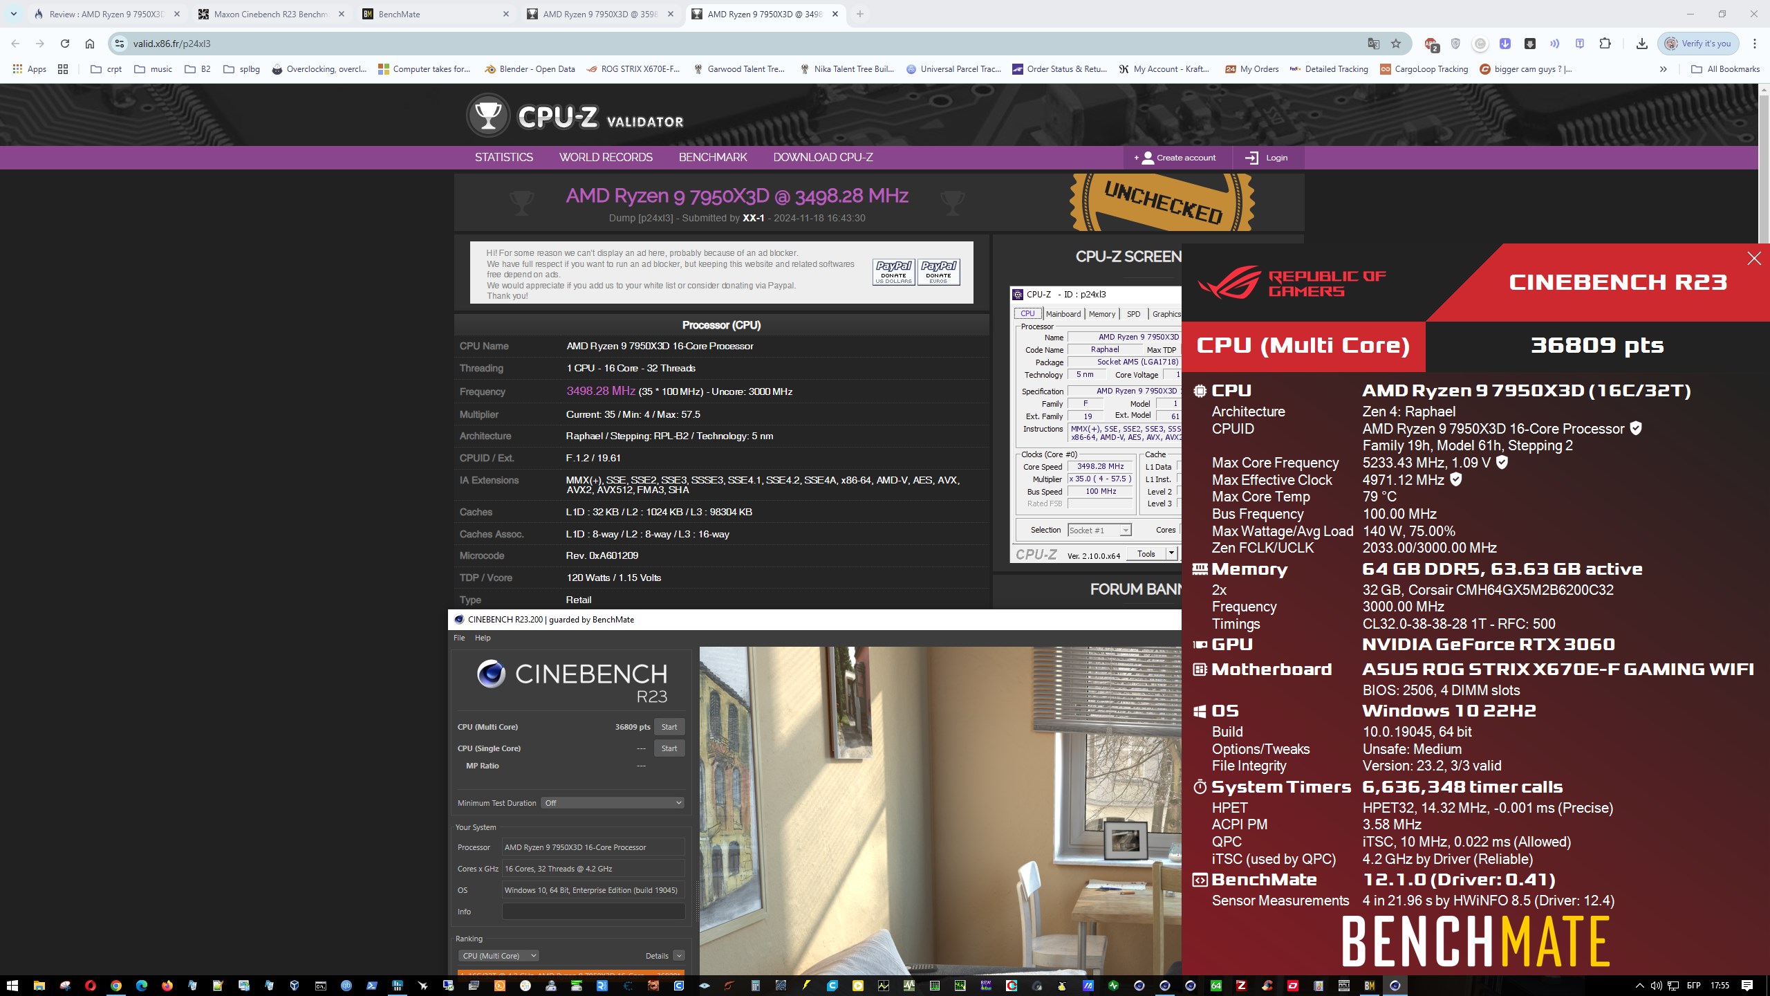Click the Login link
The image size is (1770, 996).
coord(1267,158)
